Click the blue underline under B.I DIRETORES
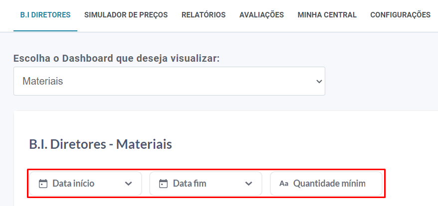The image size is (438, 206). [45, 31]
